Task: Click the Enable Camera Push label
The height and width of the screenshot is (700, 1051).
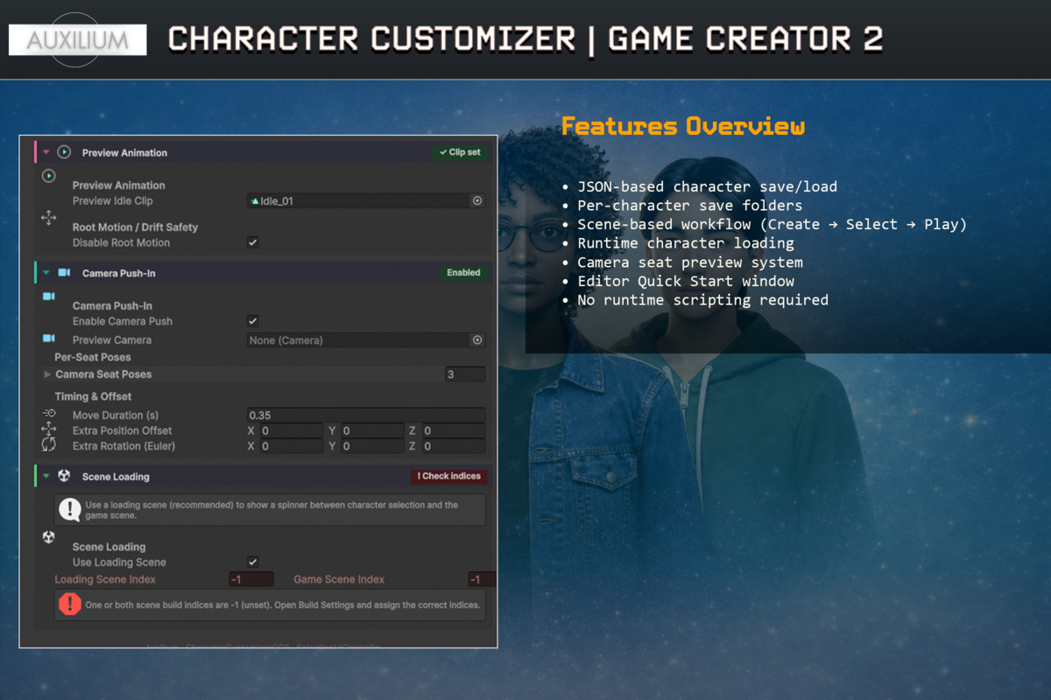Action: coord(123,321)
